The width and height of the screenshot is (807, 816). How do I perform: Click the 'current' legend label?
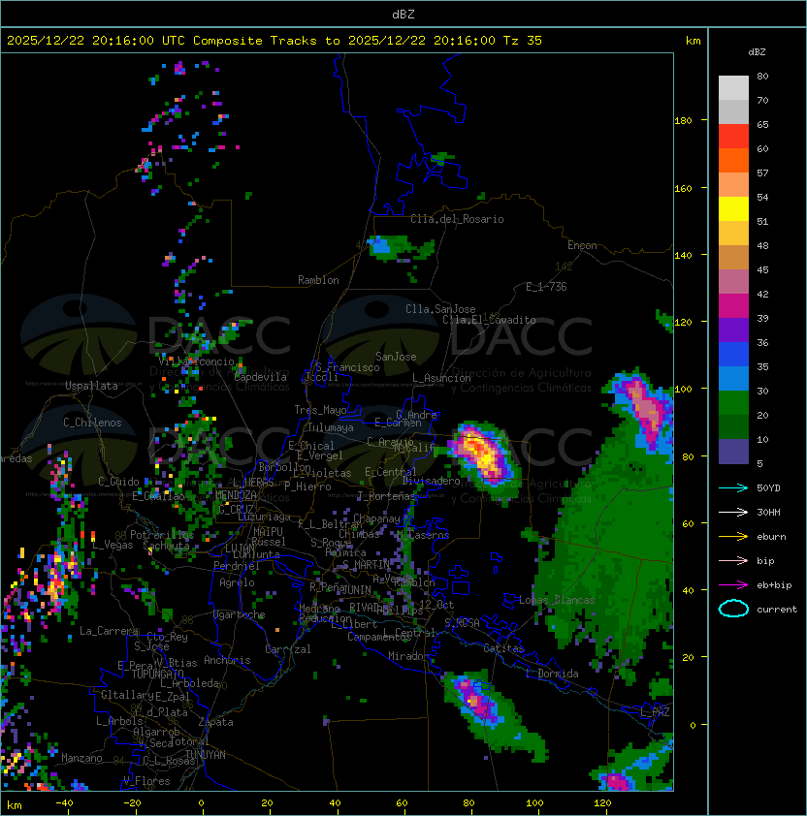(x=777, y=610)
